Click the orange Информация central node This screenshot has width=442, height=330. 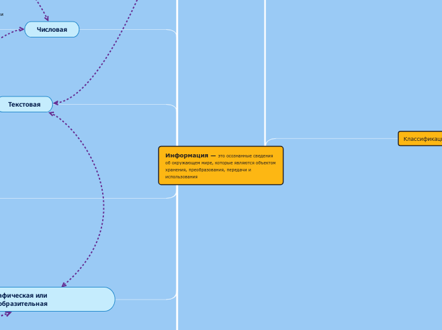tap(221, 166)
